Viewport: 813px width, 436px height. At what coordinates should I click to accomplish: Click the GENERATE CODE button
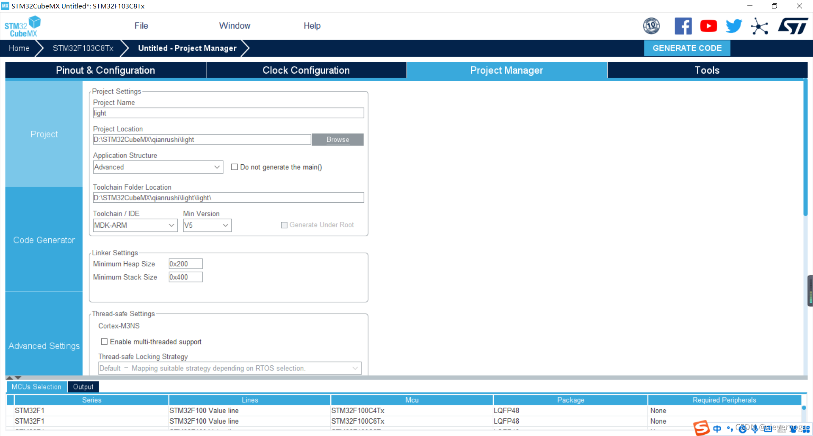[687, 48]
